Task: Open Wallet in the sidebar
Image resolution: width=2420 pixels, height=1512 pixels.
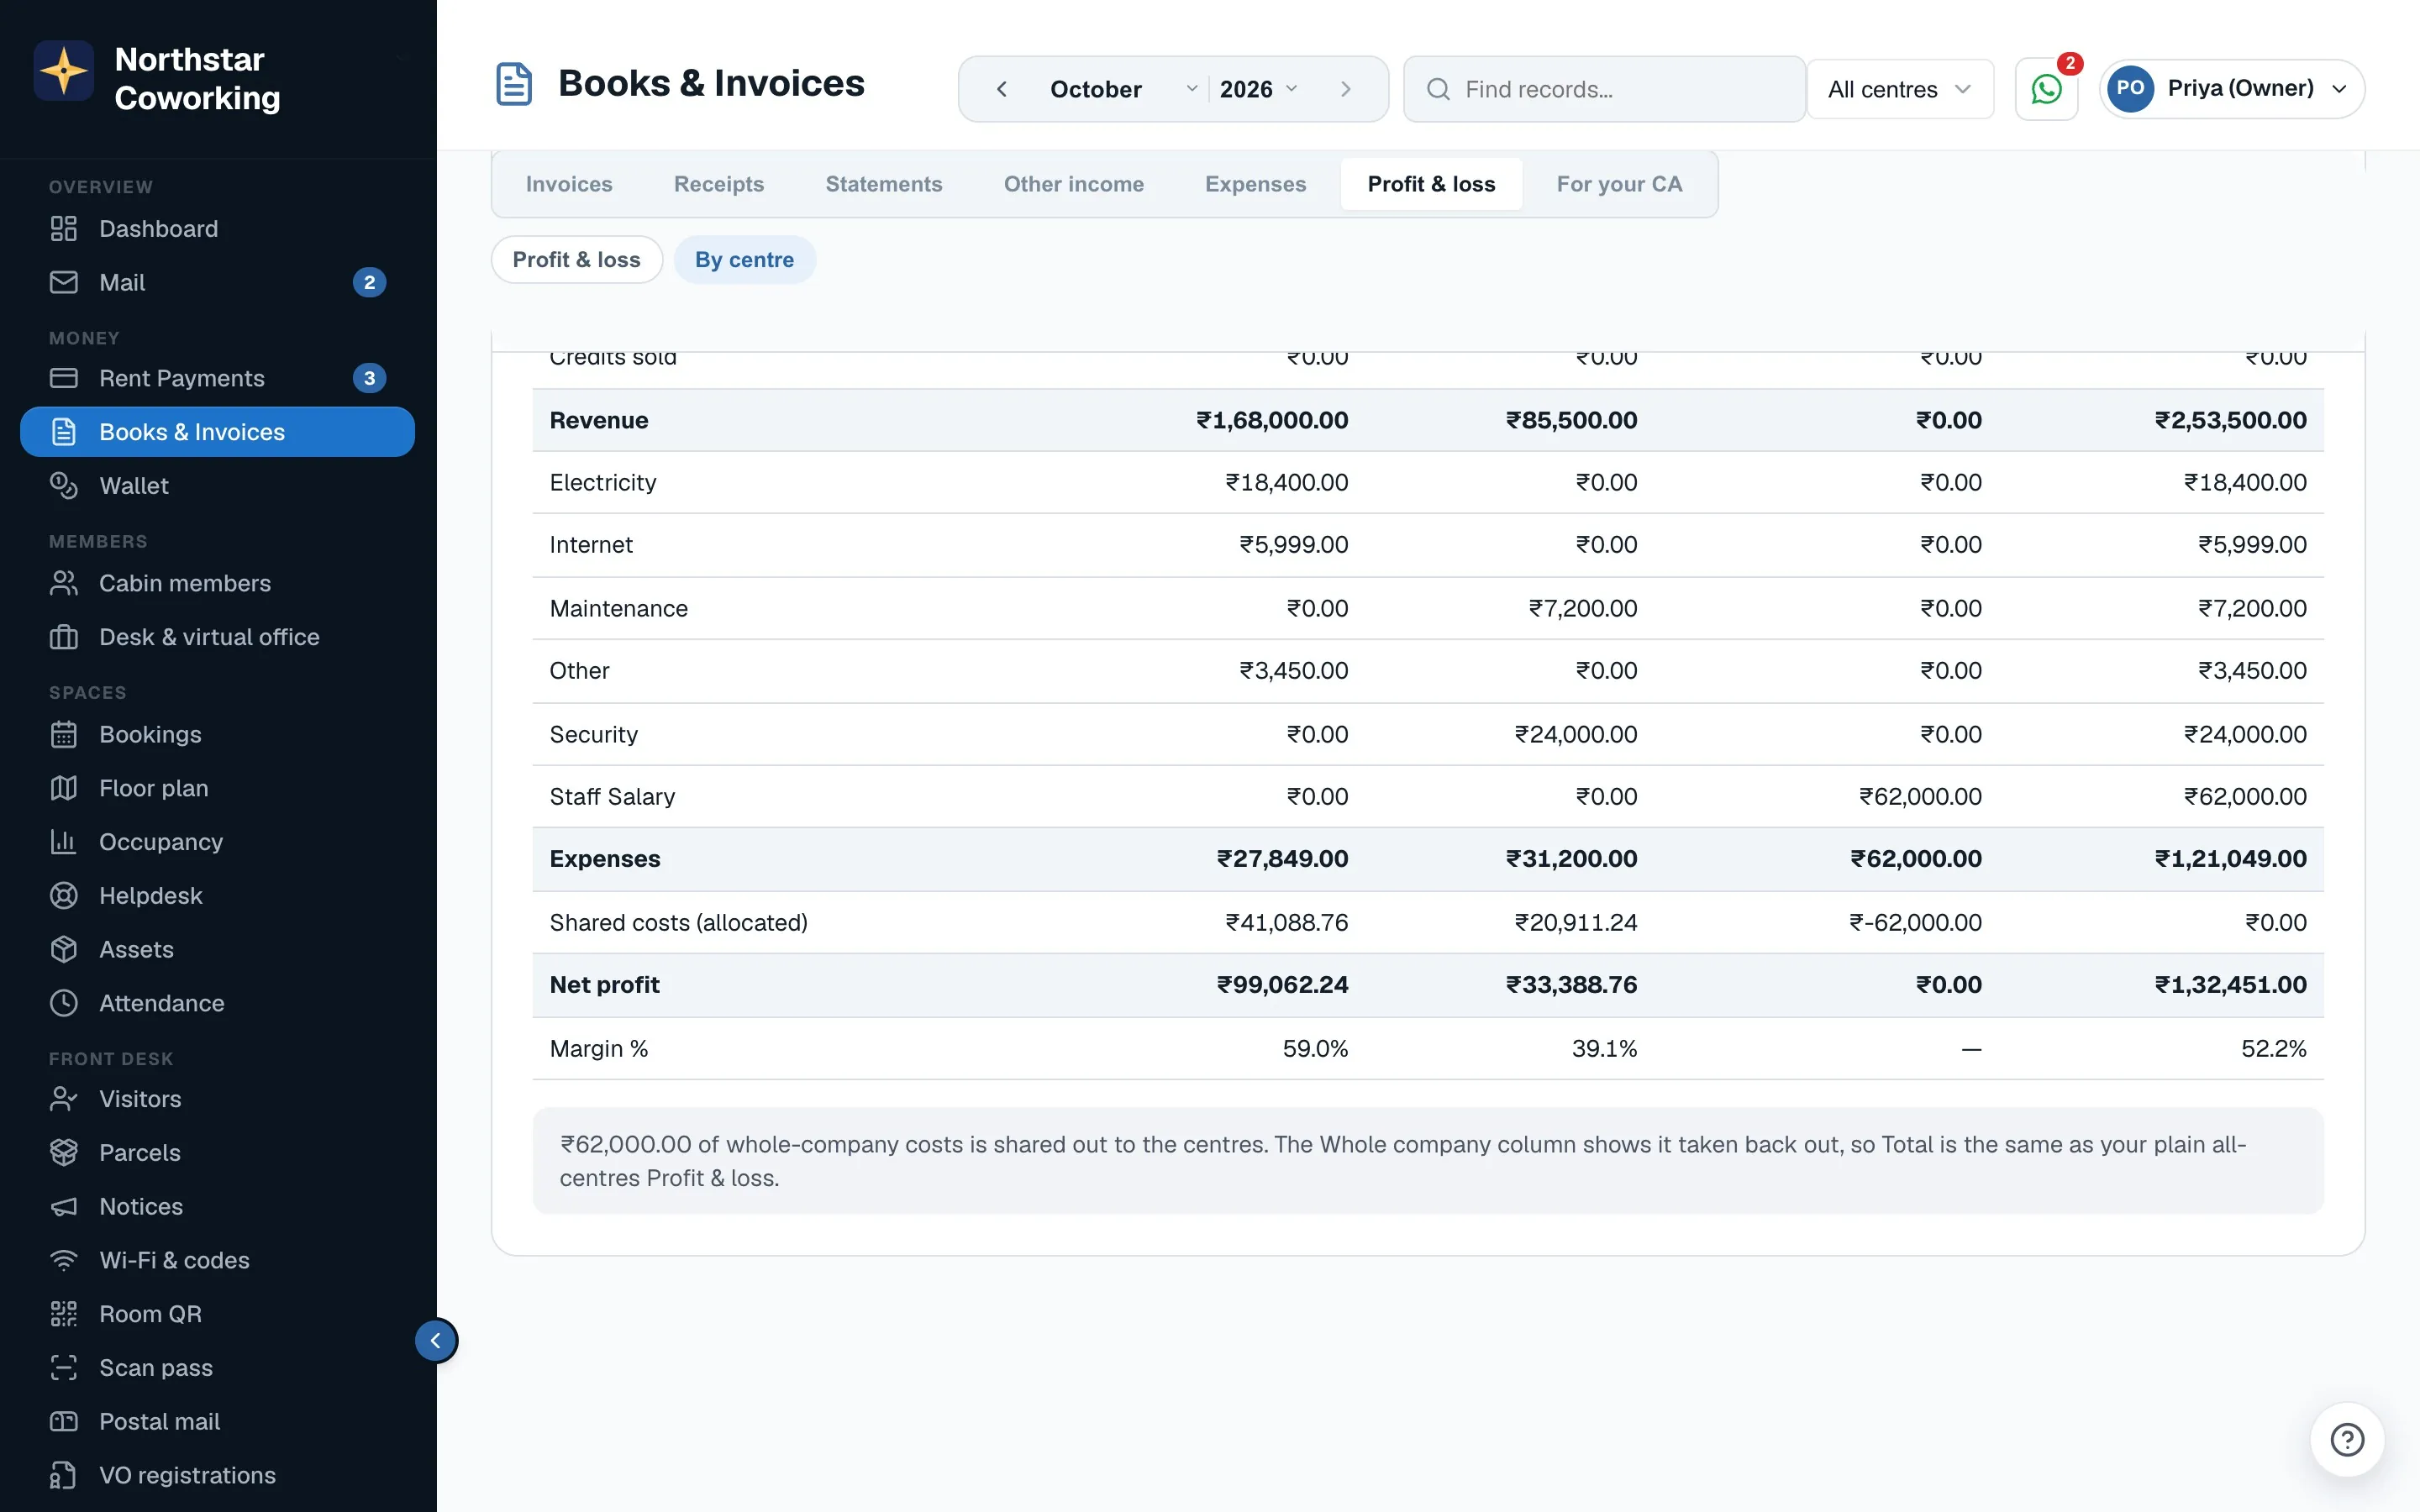Action: click(218, 485)
